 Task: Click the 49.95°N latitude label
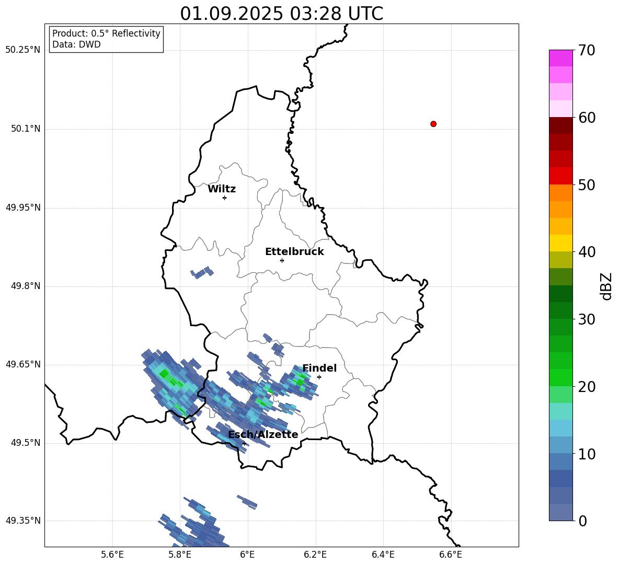pyautogui.click(x=23, y=207)
